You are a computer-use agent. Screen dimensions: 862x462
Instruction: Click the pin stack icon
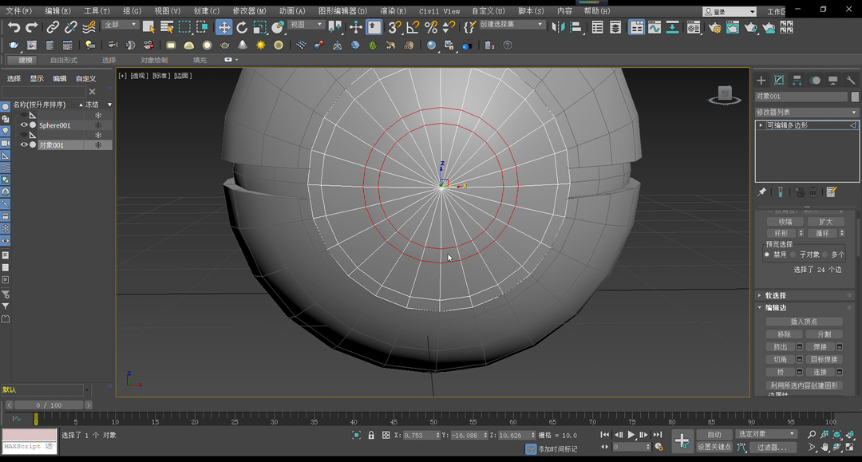tap(762, 192)
